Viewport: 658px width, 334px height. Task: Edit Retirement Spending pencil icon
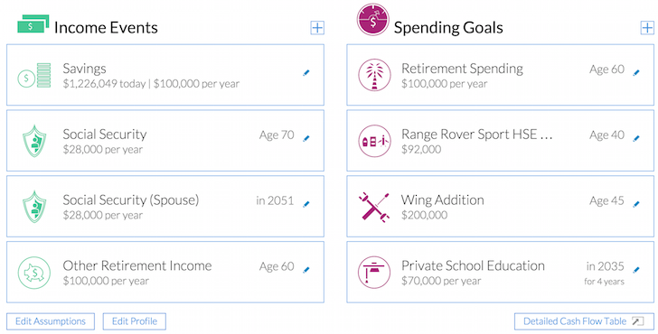pos(636,73)
